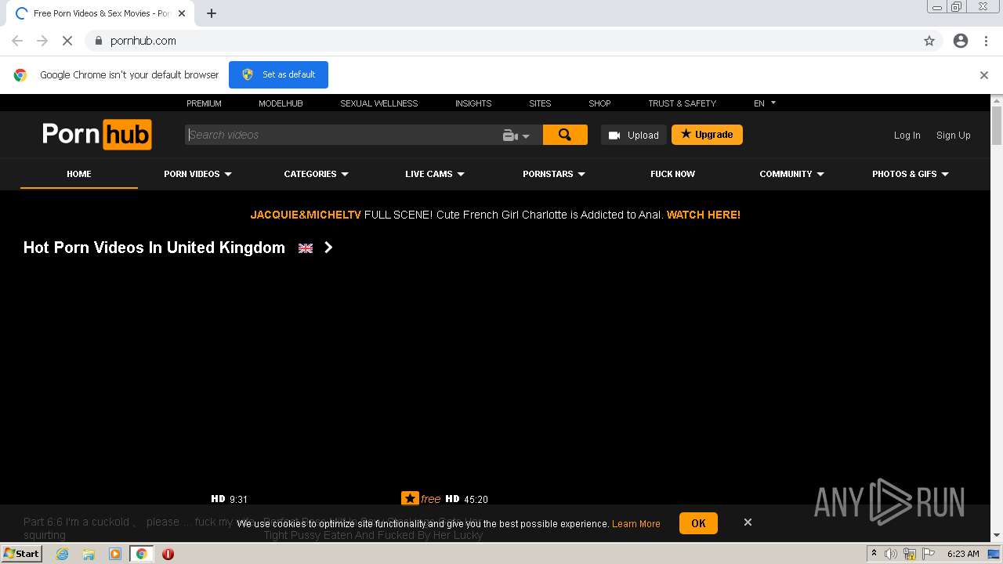Expand the PHOTOS & GIFS dropdown menu

(x=911, y=174)
